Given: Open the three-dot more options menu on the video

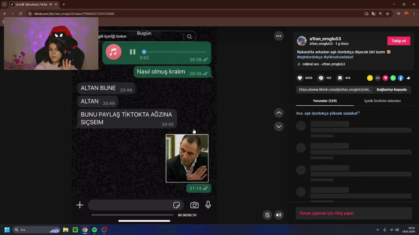Looking at the screenshot, I should (x=279, y=36).
